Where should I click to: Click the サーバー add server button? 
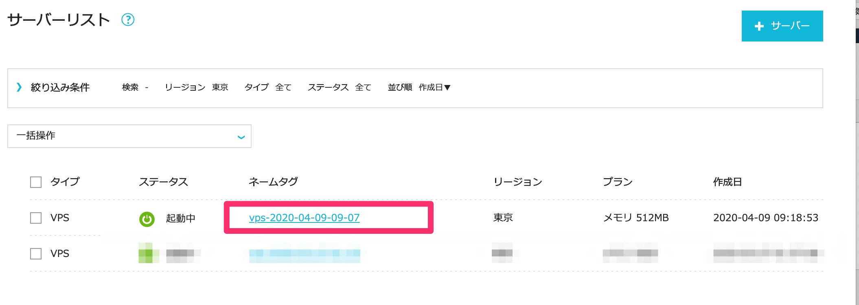(782, 26)
